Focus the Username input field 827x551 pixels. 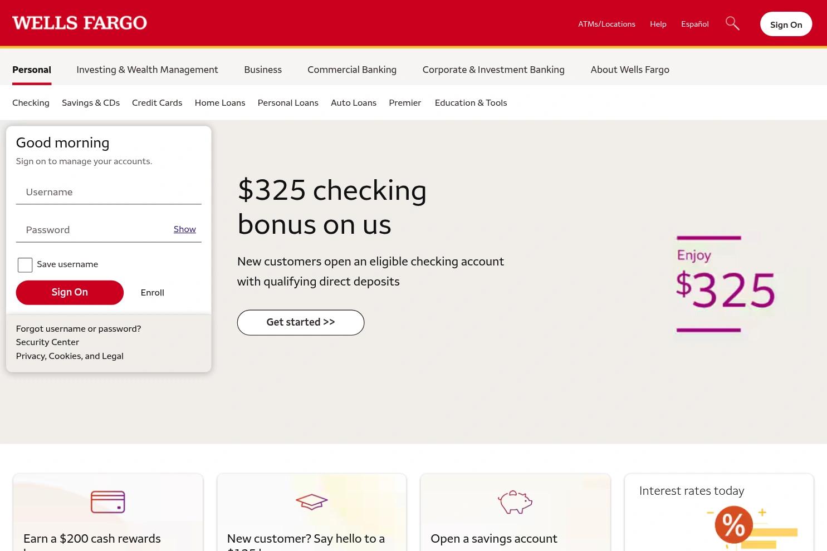point(109,192)
